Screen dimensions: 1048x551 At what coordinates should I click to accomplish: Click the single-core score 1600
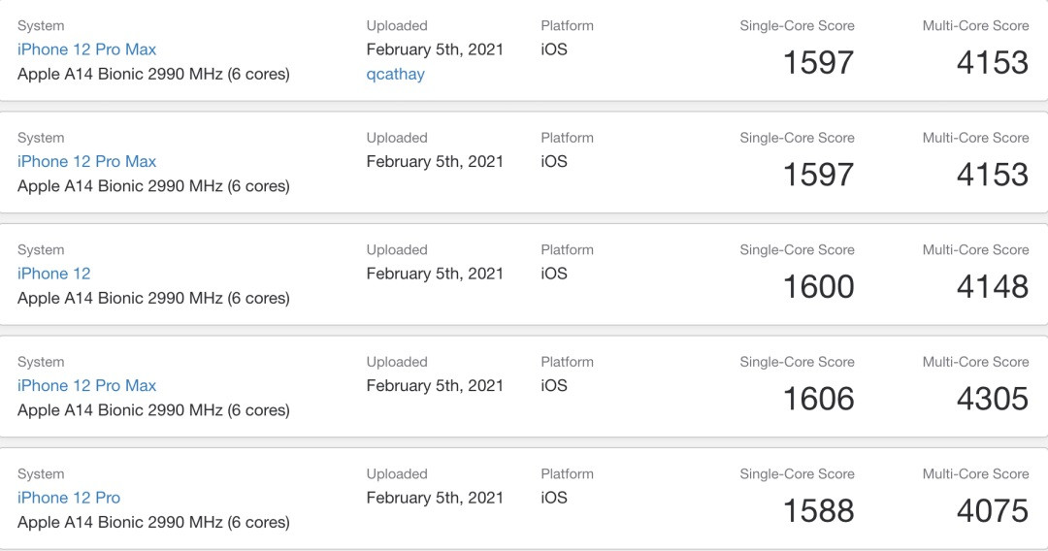818,287
